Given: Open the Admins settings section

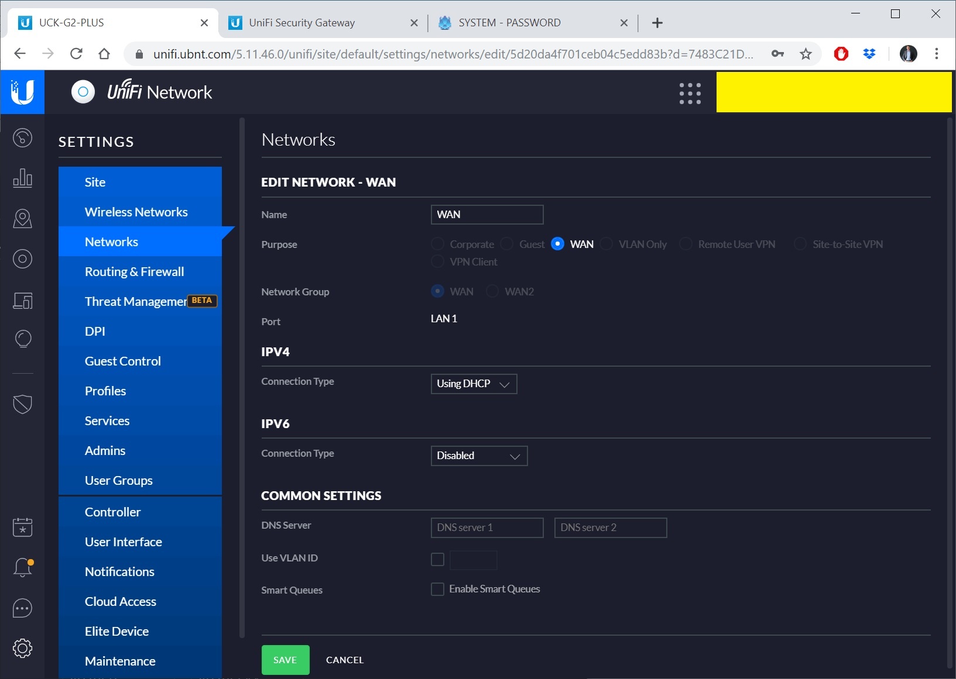Looking at the screenshot, I should [x=140, y=450].
